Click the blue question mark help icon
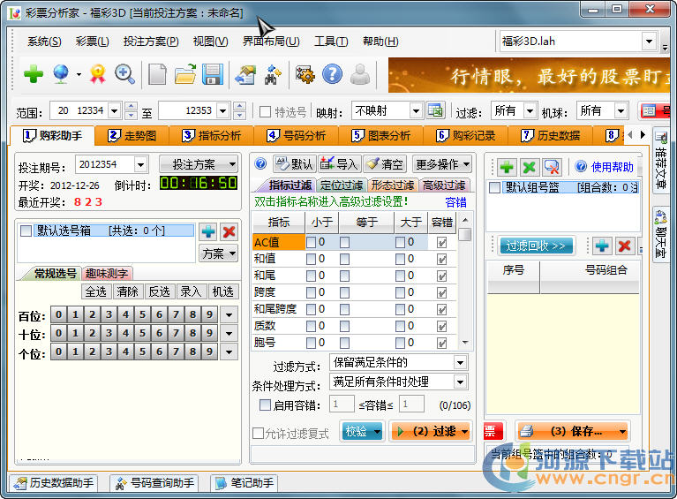Viewport: 677px width, 499px height. [332, 75]
